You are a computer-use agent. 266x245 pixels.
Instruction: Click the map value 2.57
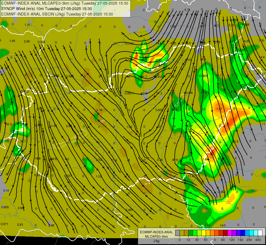pyautogui.click(x=159, y=60)
